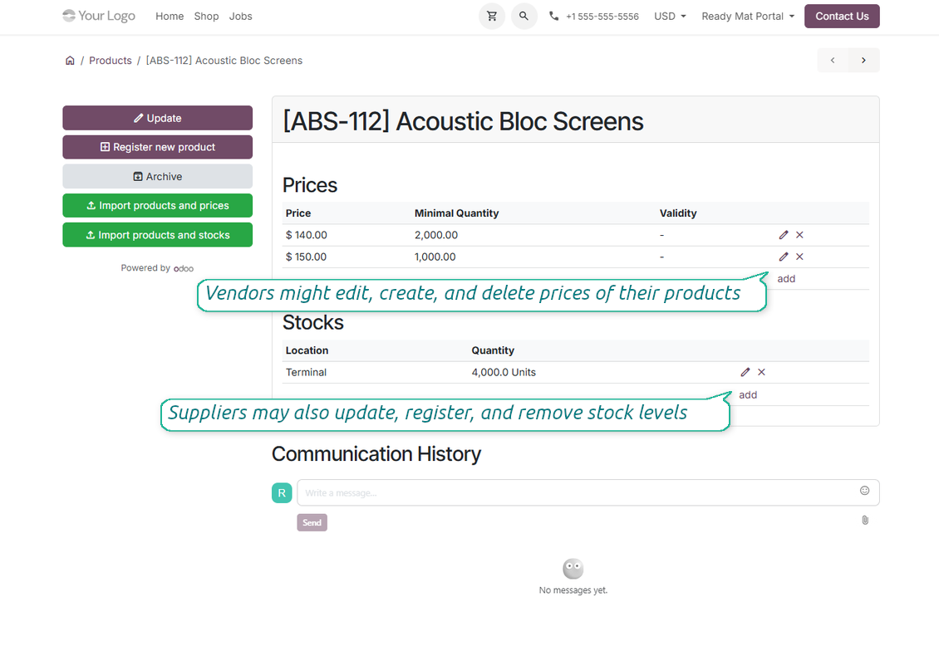Click the search magnifier icon
This screenshot has height=646, width=939.
point(524,16)
